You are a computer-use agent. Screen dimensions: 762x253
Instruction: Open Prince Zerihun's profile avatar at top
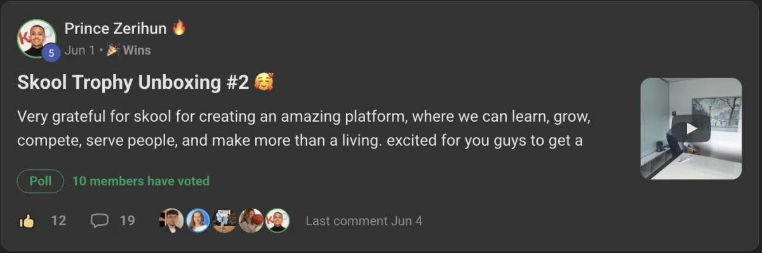coord(36,38)
